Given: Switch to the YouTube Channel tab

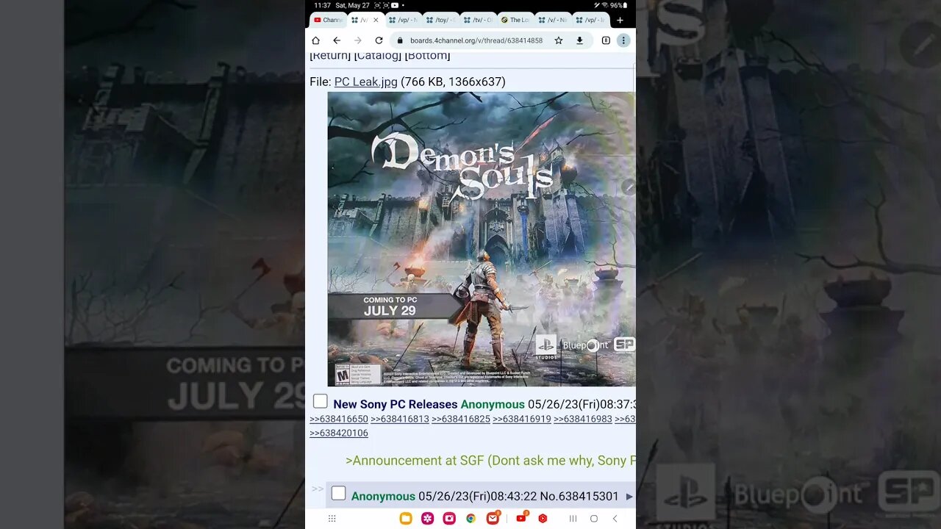Looking at the screenshot, I should pos(328,20).
